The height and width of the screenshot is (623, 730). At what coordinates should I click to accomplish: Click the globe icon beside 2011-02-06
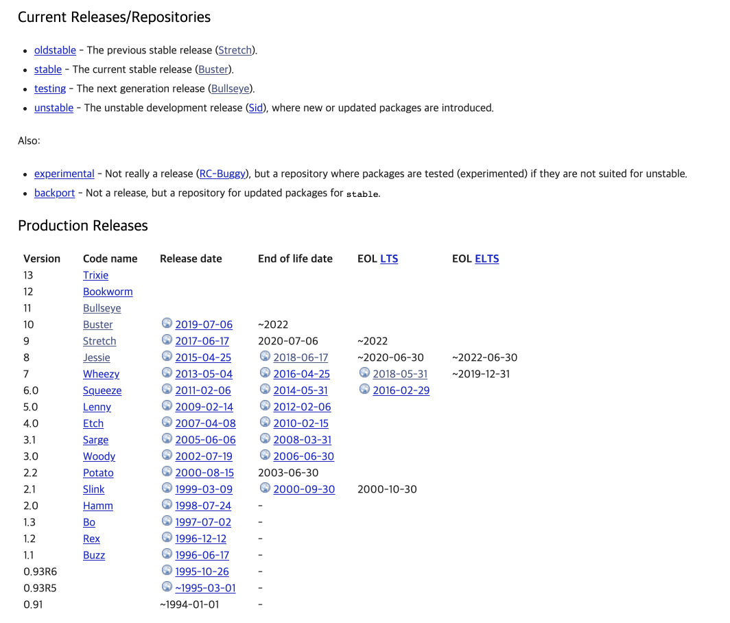pos(167,389)
